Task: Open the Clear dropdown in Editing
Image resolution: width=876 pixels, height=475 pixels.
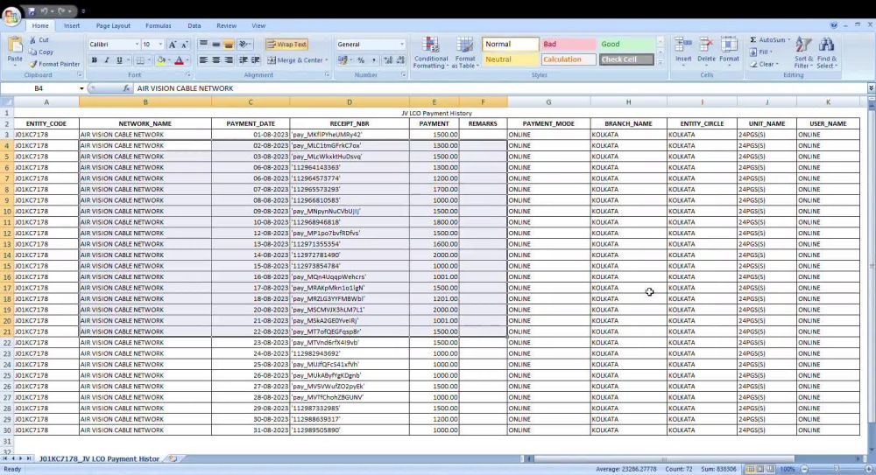Action: (x=764, y=64)
